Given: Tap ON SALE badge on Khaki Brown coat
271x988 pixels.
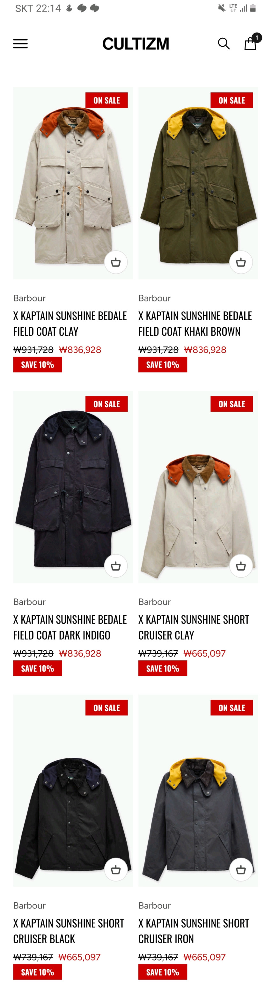Looking at the screenshot, I should click(x=231, y=100).
